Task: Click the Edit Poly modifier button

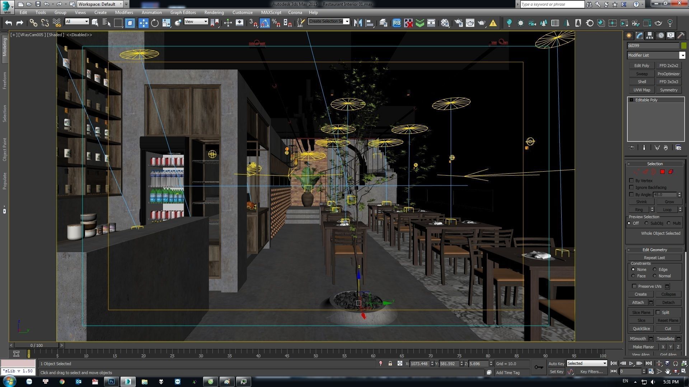Action: point(642,66)
